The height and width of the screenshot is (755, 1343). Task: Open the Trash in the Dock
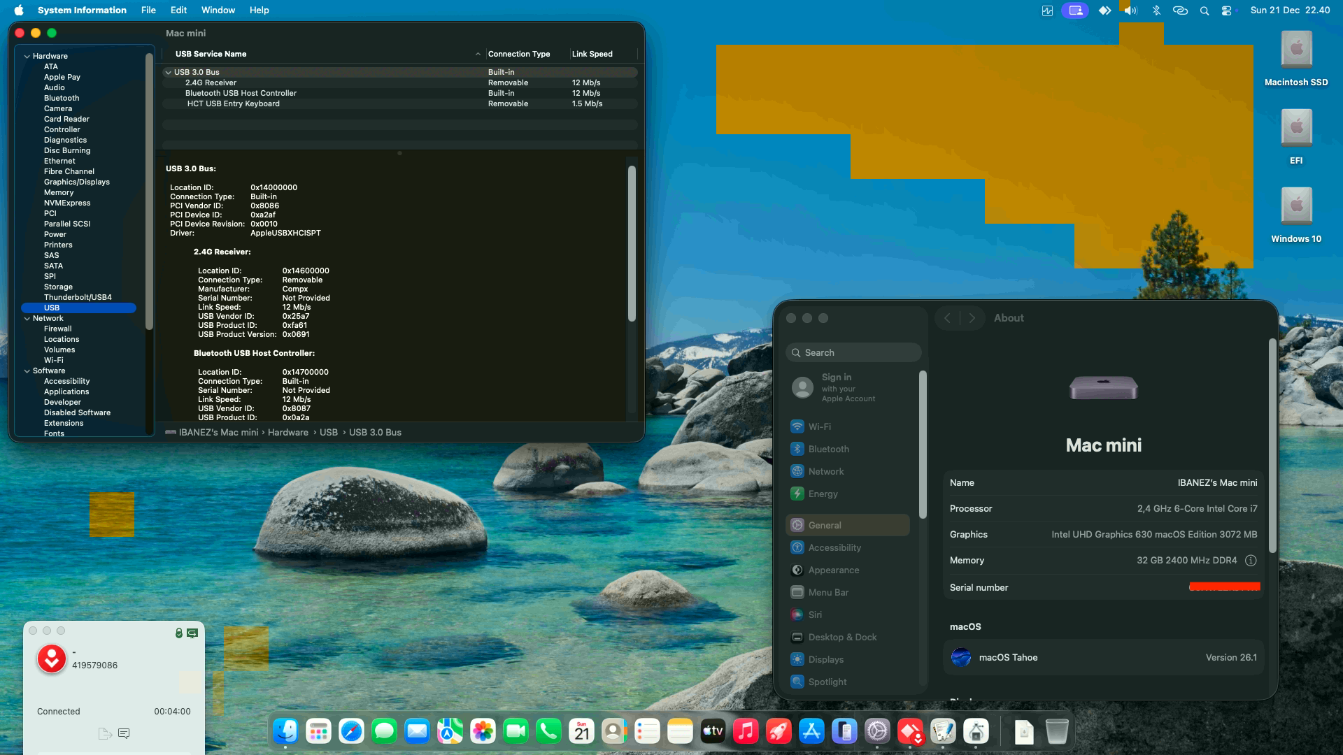pyautogui.click(x=1057, y=732)
